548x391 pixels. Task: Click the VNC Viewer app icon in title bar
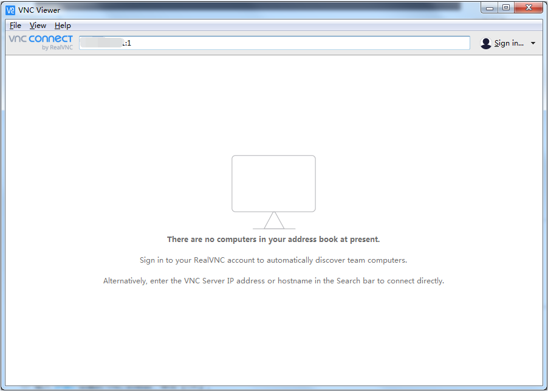pyautogui.click(x=10, y=10)
